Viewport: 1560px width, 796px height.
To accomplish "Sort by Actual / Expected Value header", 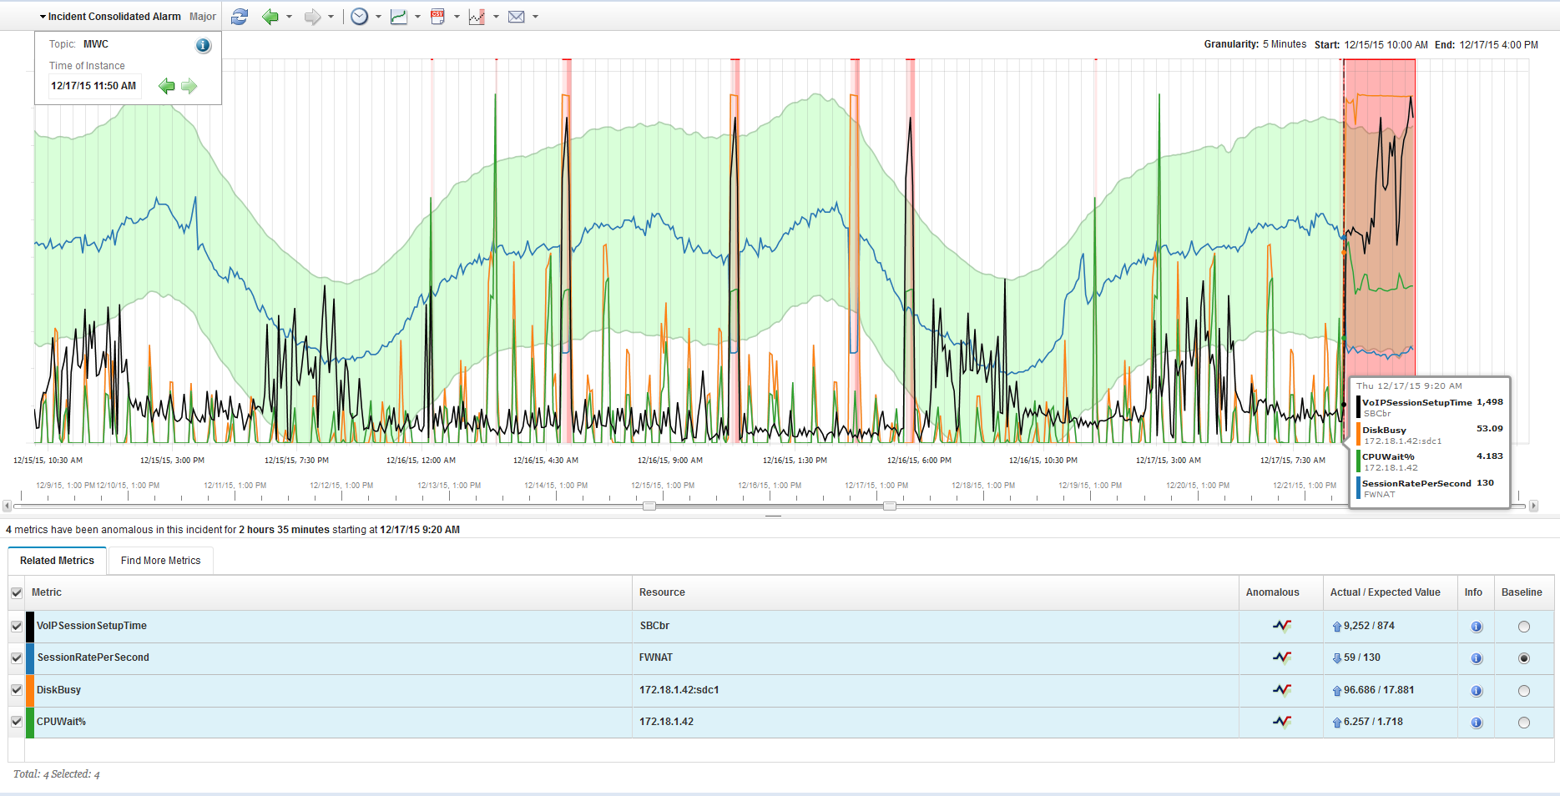I will pos(1385,592).
